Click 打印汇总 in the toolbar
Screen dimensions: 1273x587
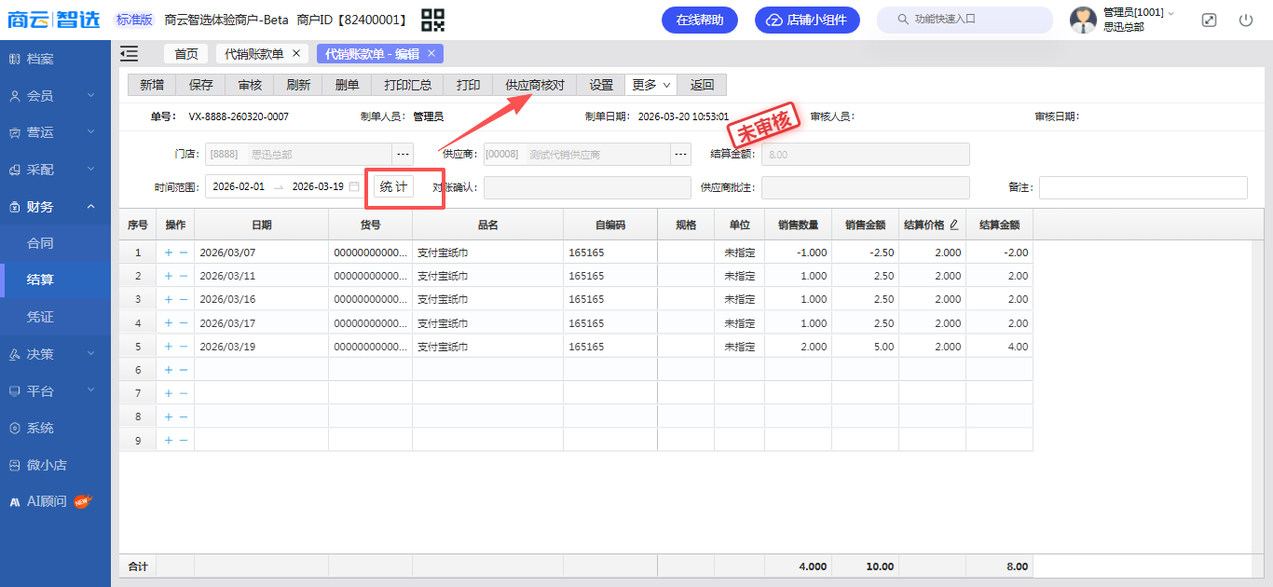(407, 85)
